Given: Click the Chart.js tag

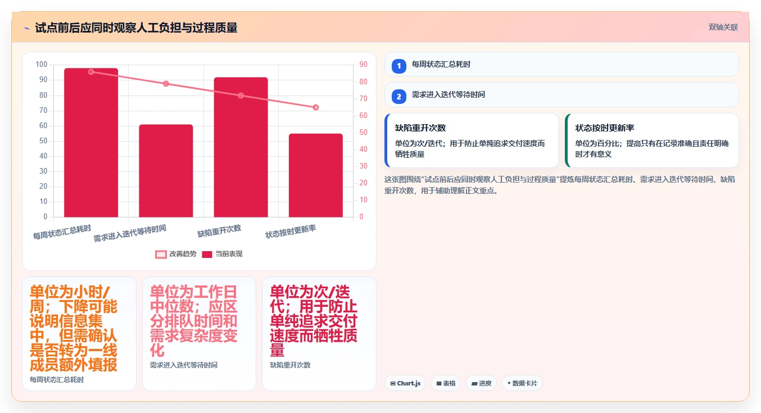Looking at the screenshot, I should pos(405,383).
